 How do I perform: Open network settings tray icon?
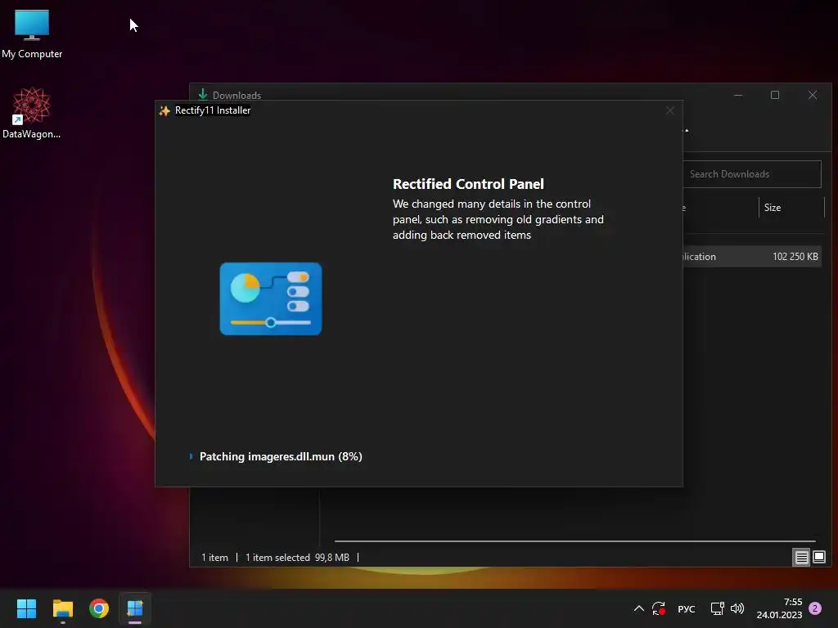click(717, 608)
